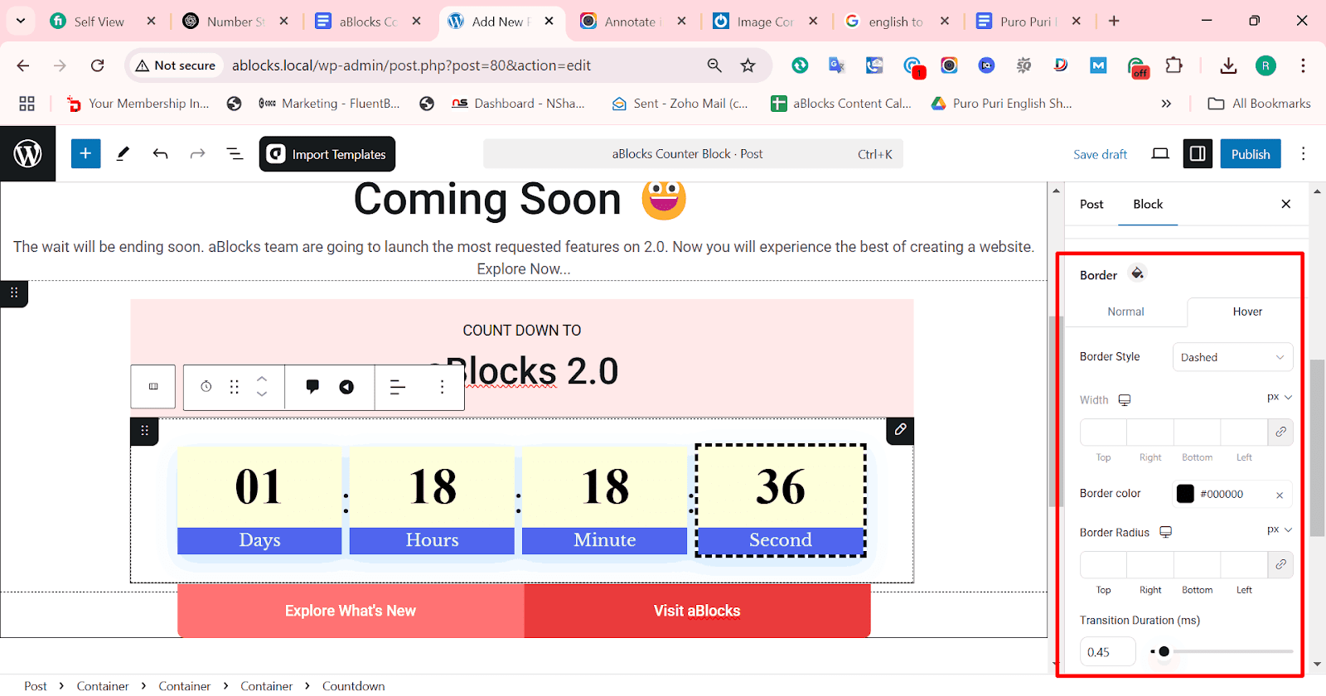This screenshot has height=696, width=1326.
Task: Click the Transition Duration slider handle
Action: point(1164,651)
